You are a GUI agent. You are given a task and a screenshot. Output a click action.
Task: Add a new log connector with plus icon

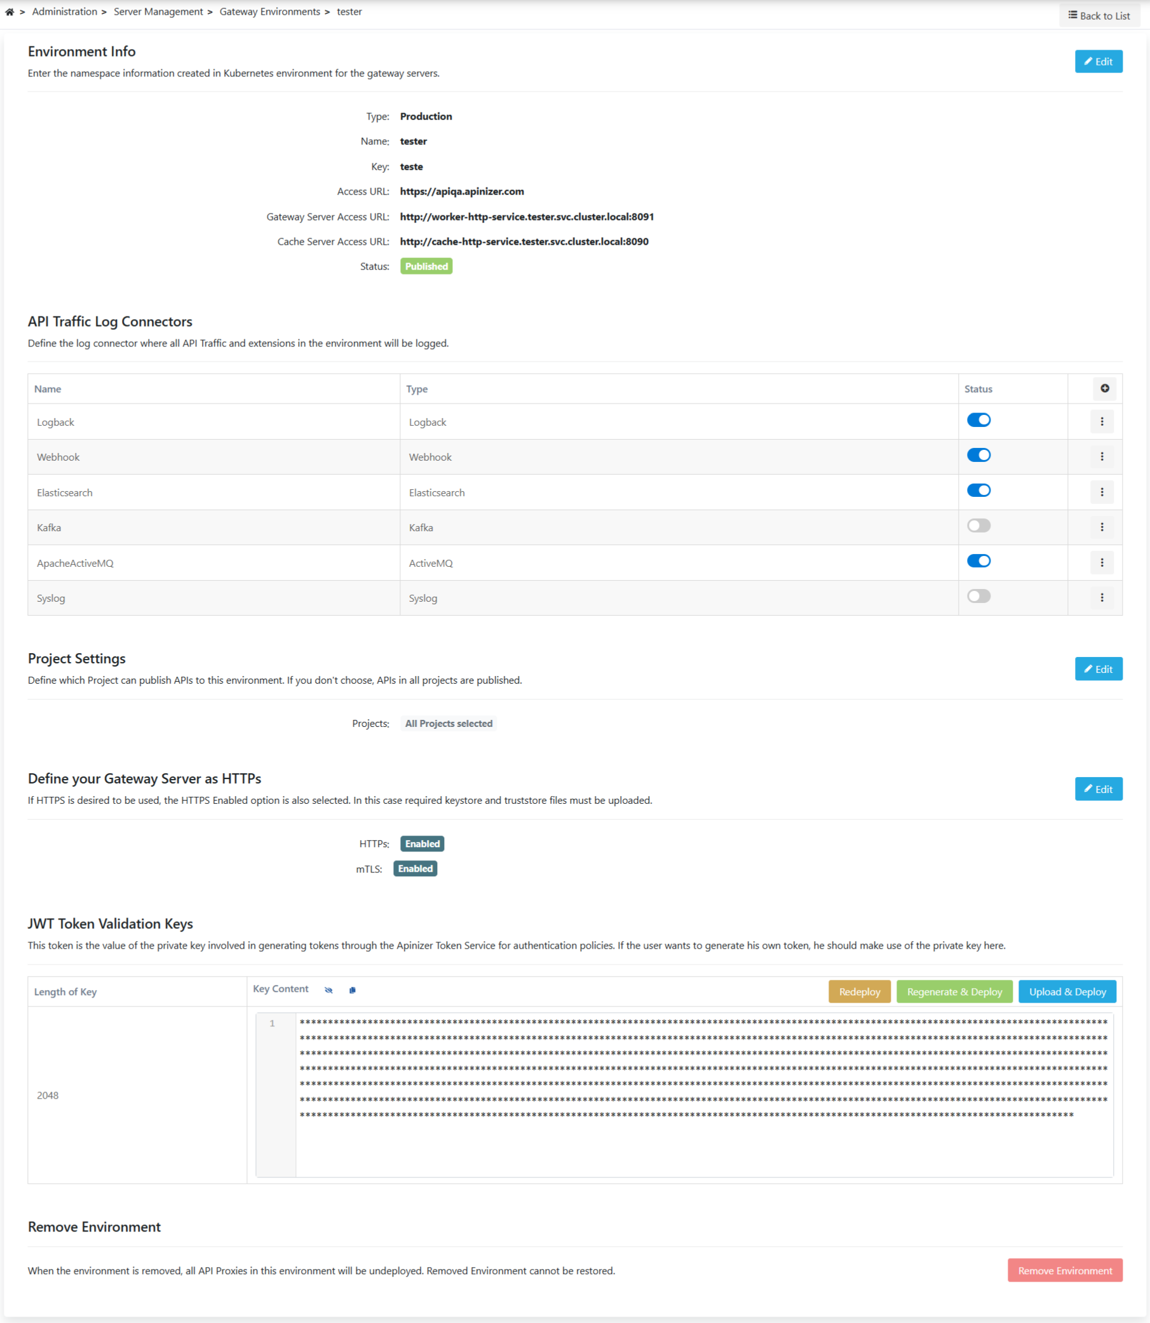coord(1104,388)
